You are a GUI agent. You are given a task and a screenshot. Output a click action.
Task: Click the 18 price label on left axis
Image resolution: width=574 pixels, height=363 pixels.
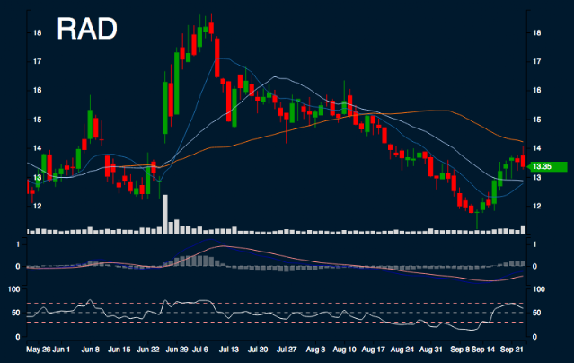pos(38,32)
